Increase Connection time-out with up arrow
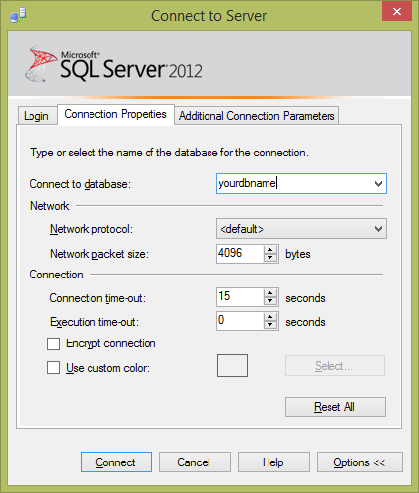This screenshot has height=493, width=419. (x=270, y=293)
